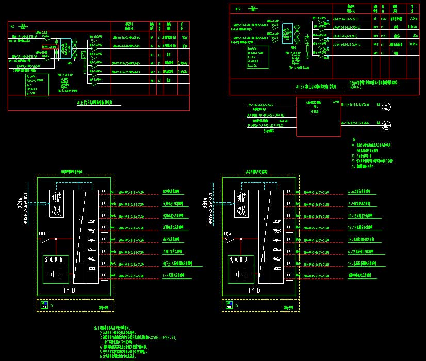Click the bottommost output fuse terminal in left cabinet

[x=104, y=278]
